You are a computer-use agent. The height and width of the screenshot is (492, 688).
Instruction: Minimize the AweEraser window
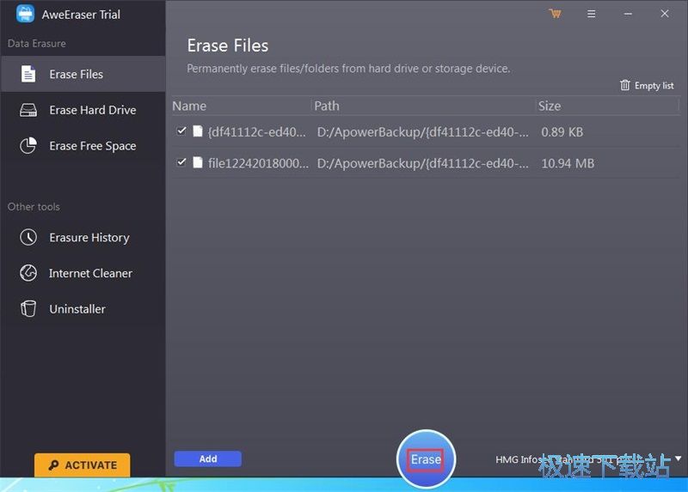pos(628,14)
